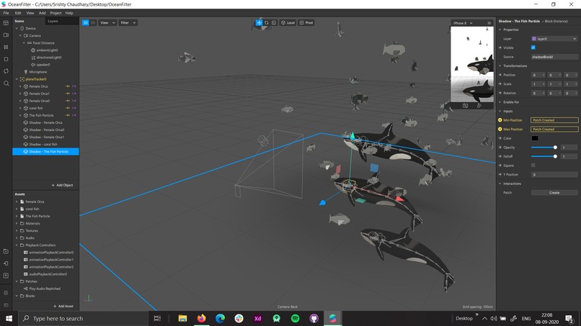
Task: Adjust the Falloff slider
Action: 544,157
